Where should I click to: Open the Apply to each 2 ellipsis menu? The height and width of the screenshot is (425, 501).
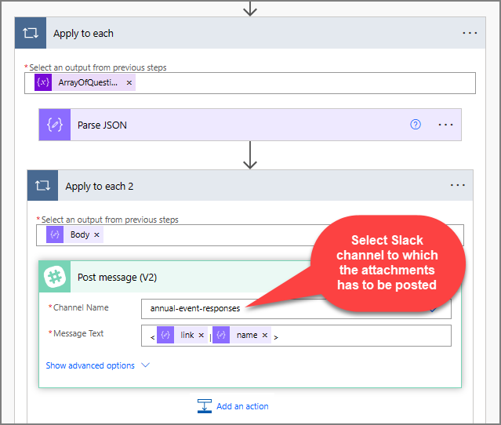click(458, 186)
